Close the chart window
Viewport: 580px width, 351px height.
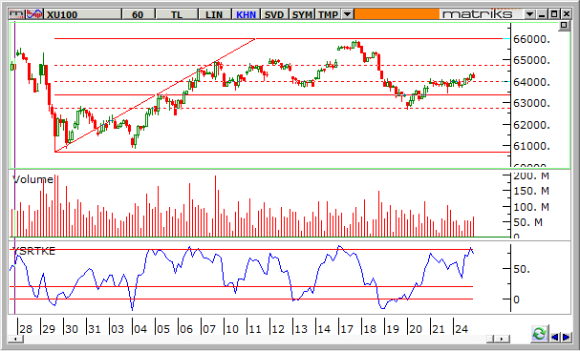click(567, 14)
